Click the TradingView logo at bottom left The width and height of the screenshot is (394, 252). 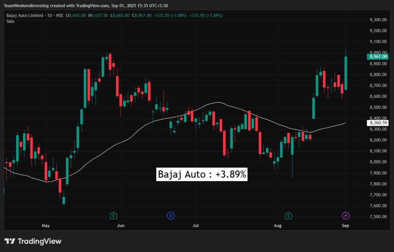[33, 241]
